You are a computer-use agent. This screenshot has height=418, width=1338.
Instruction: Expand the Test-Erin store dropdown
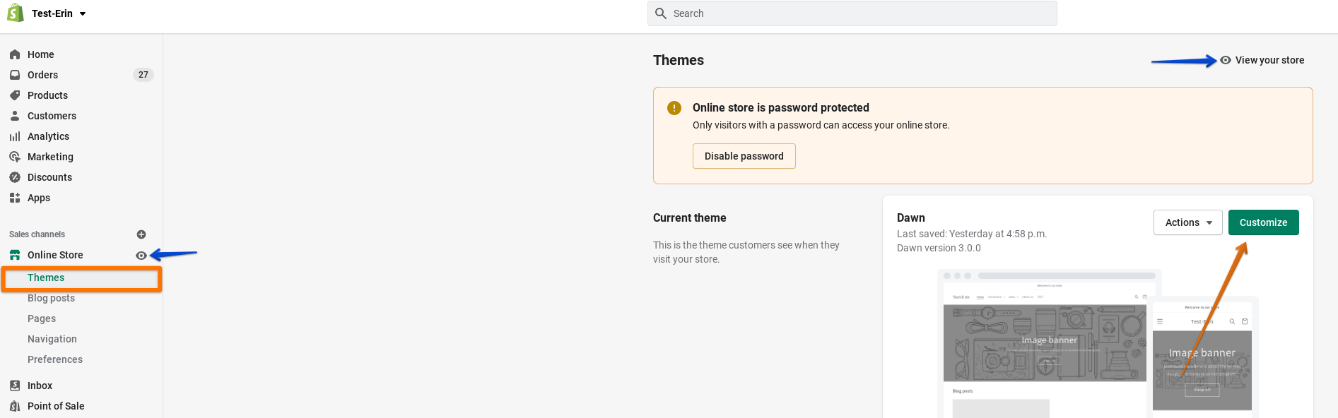(83, 13)
